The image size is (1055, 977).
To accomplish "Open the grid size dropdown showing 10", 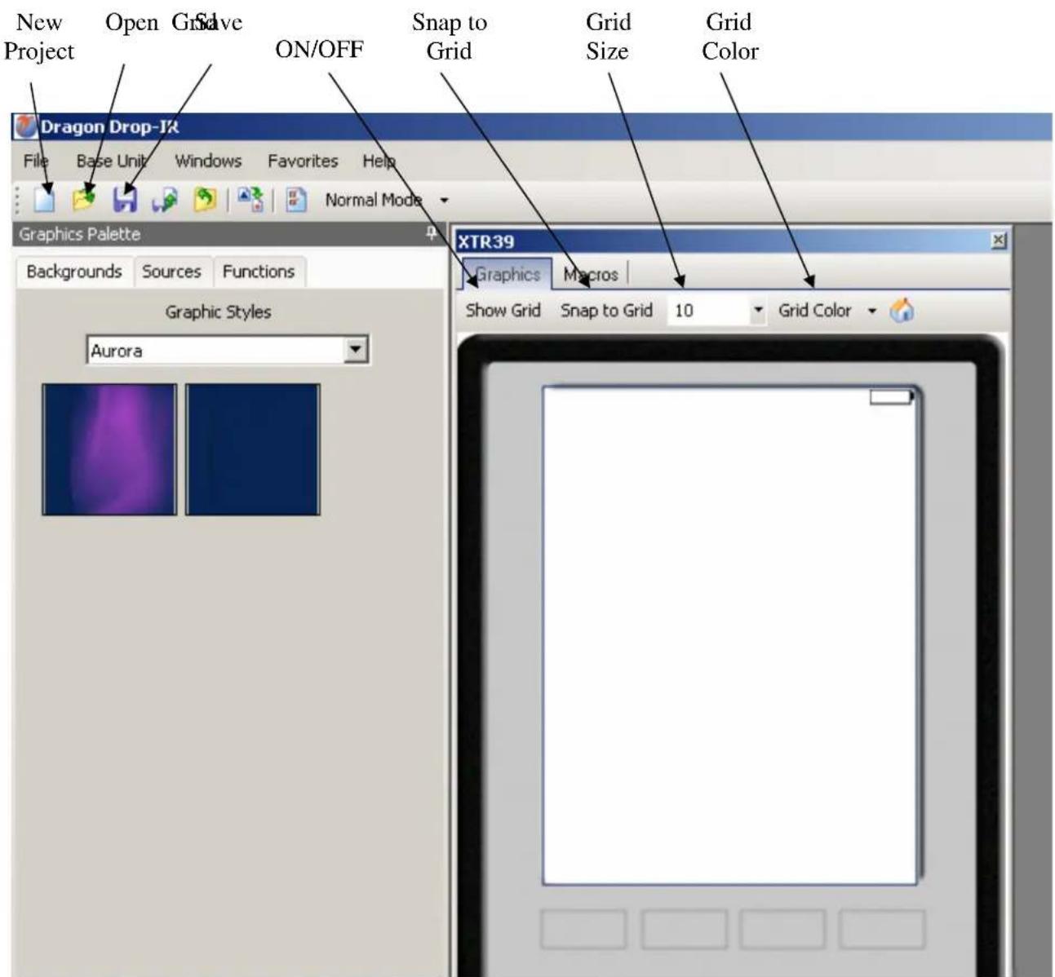I will (758, 310).
